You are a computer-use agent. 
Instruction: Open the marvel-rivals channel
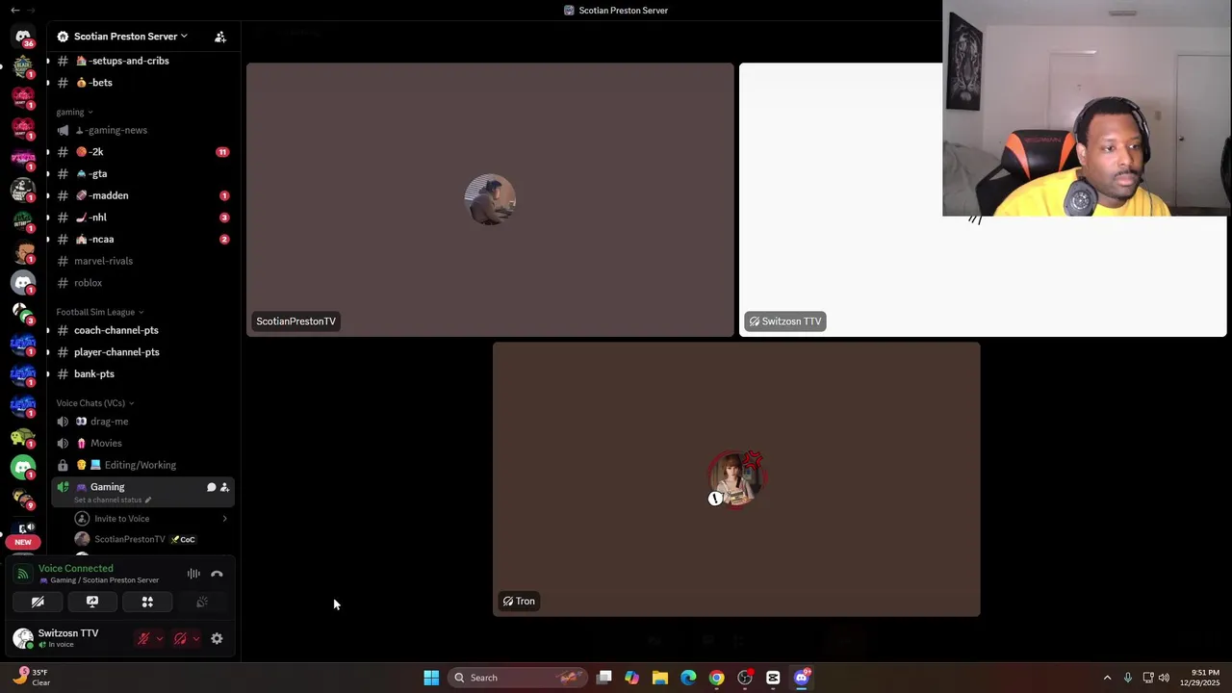pos(142,261)
